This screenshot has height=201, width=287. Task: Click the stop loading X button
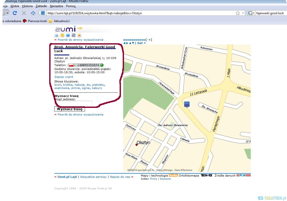[x=24, y=13]
